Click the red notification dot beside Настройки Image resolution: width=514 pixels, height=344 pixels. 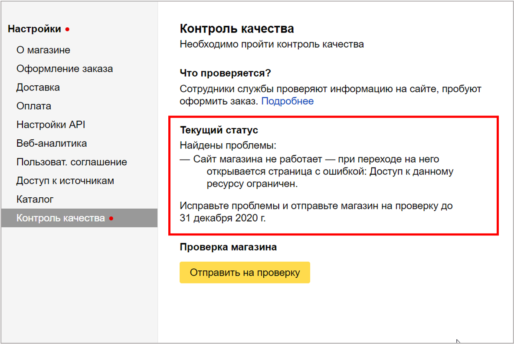[x=67, y=30]
